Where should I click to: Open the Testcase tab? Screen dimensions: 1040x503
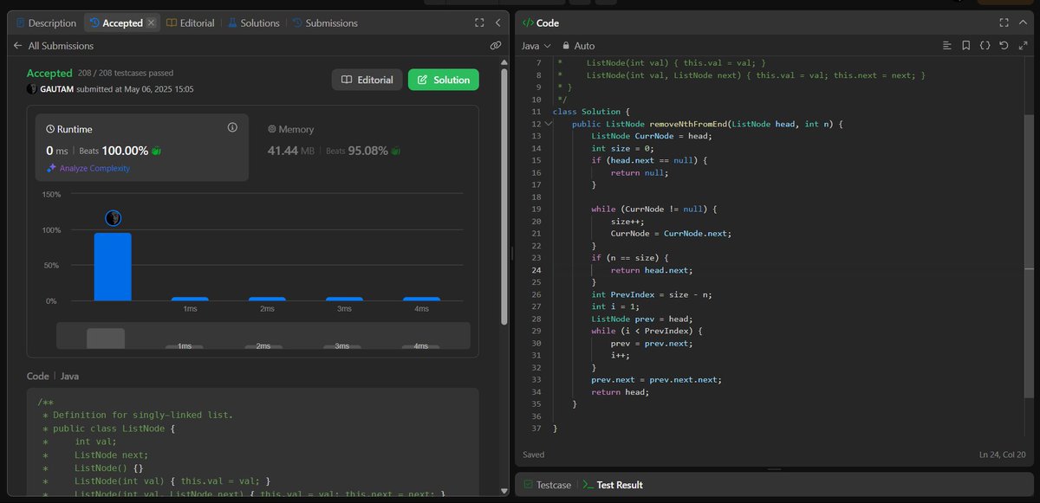tap(547, 485)
